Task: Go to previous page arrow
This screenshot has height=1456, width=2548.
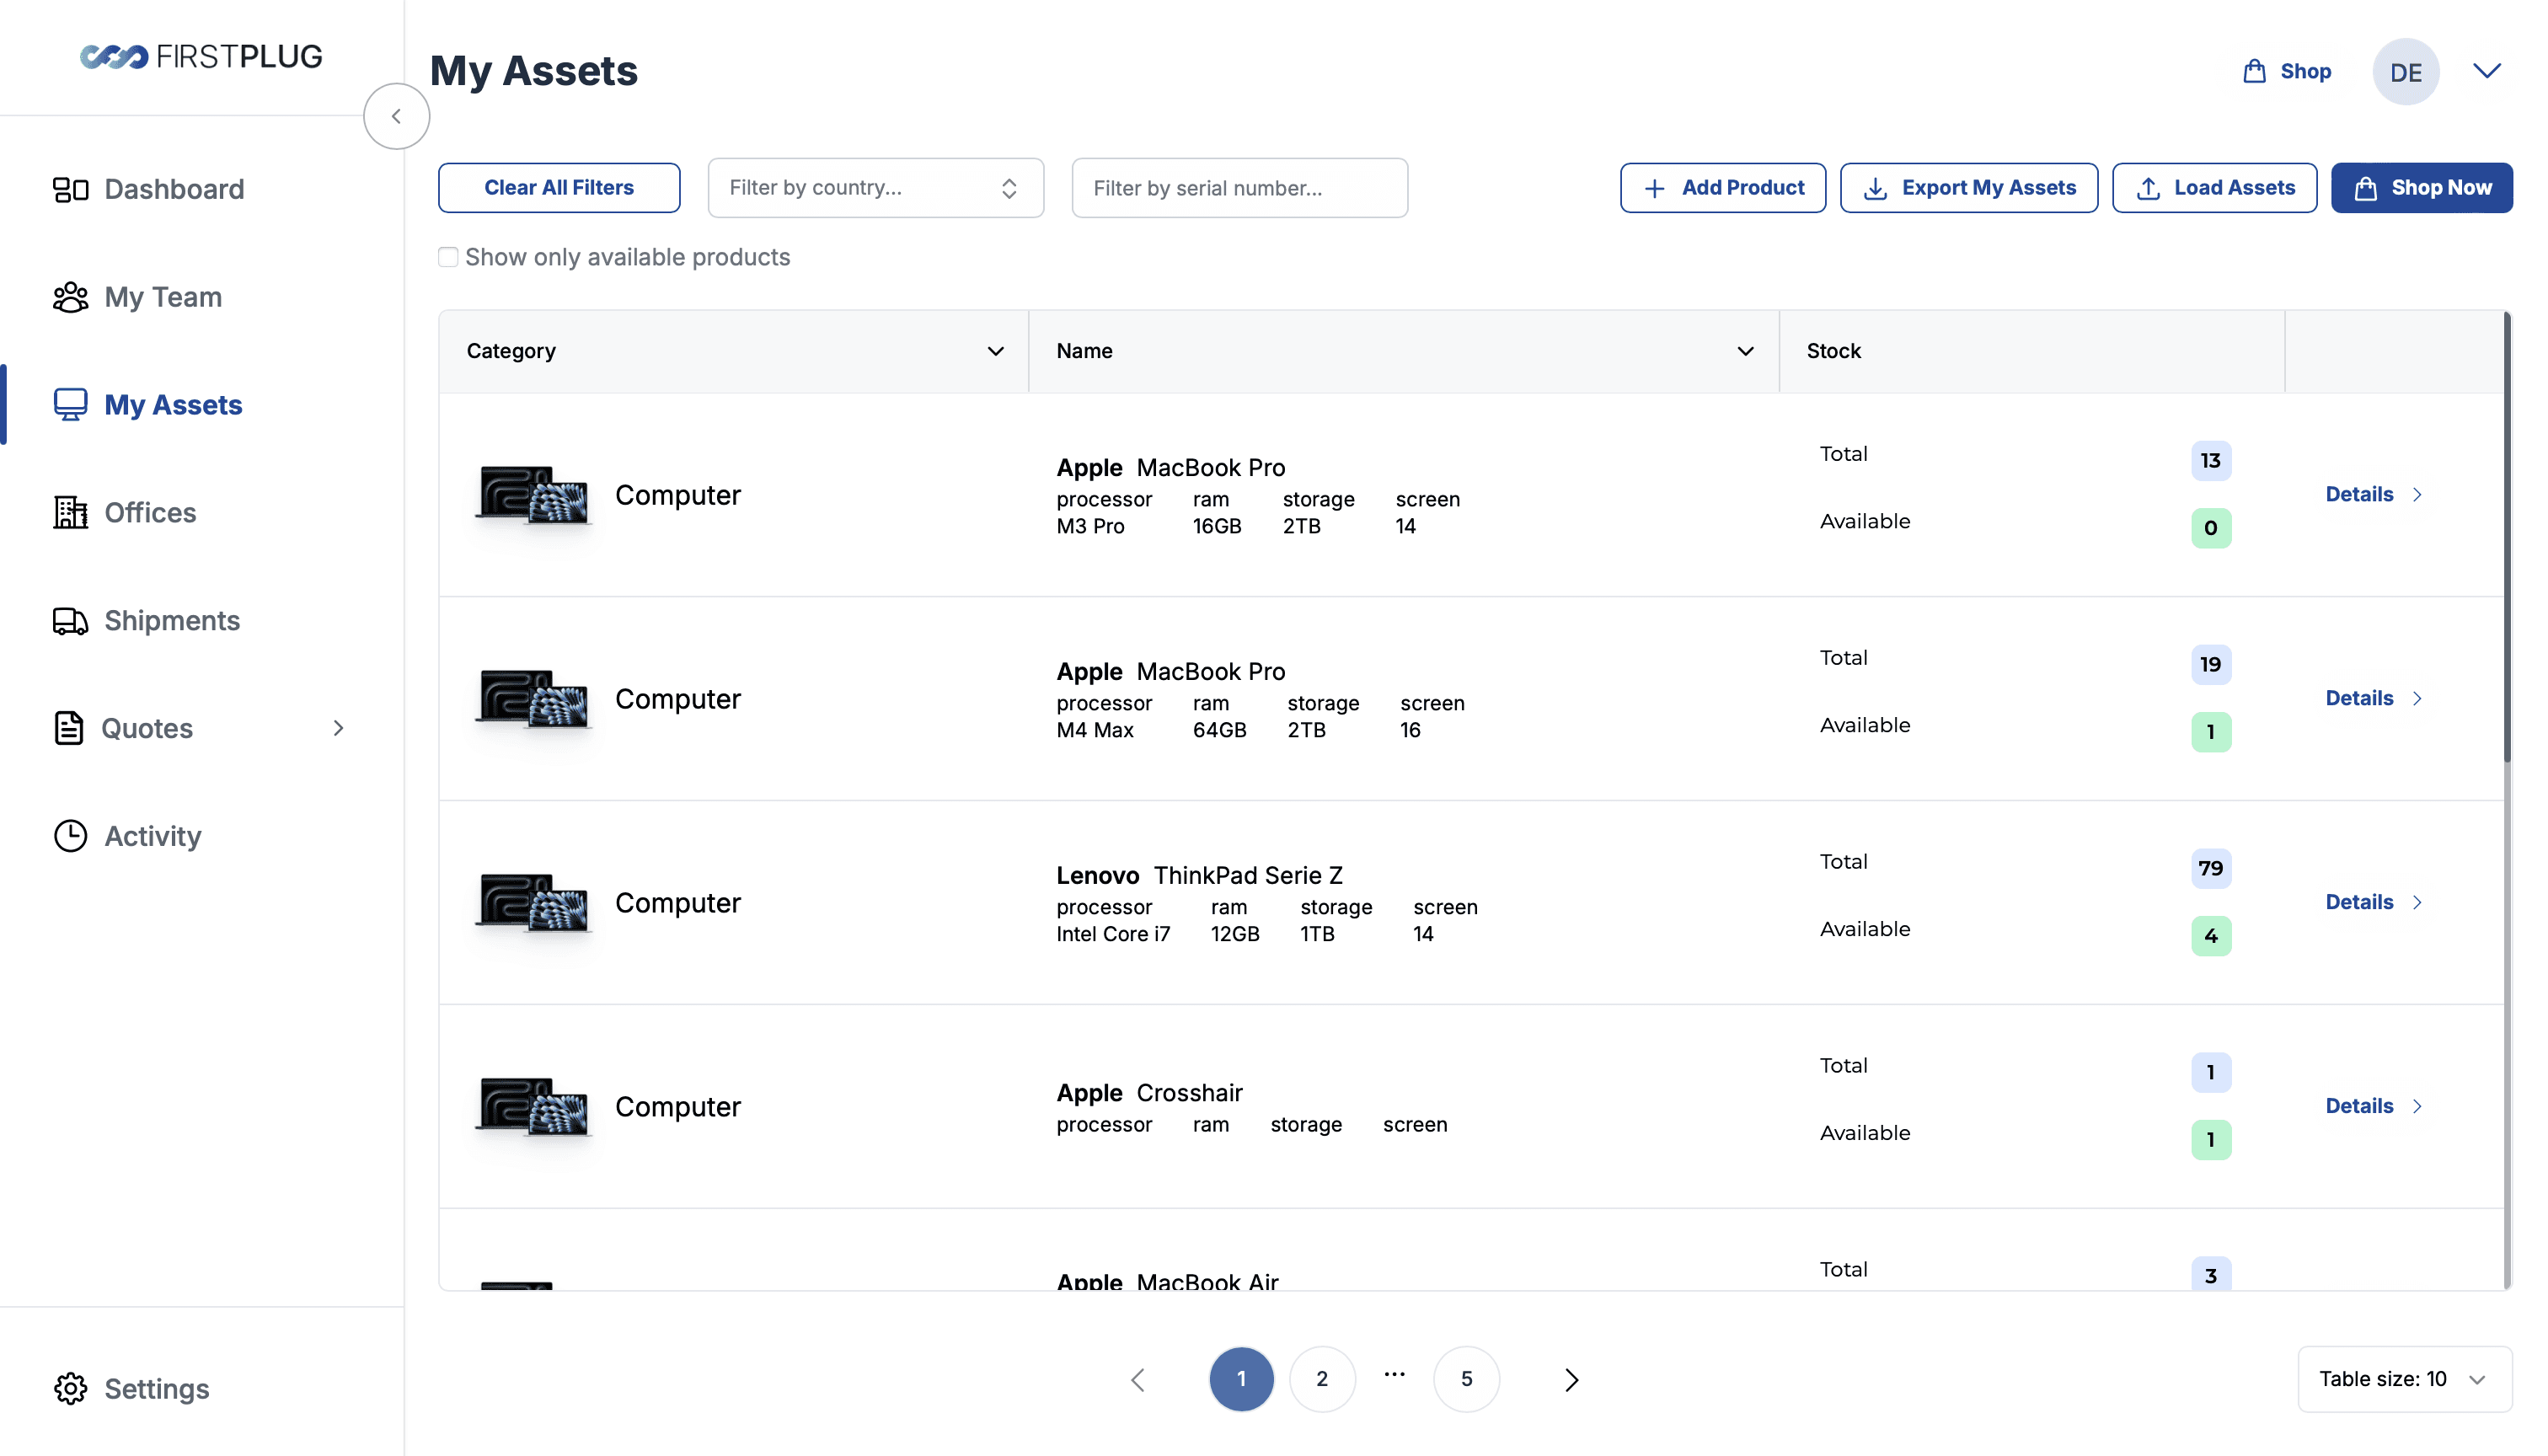Action: click(x=1138, y=1380)
